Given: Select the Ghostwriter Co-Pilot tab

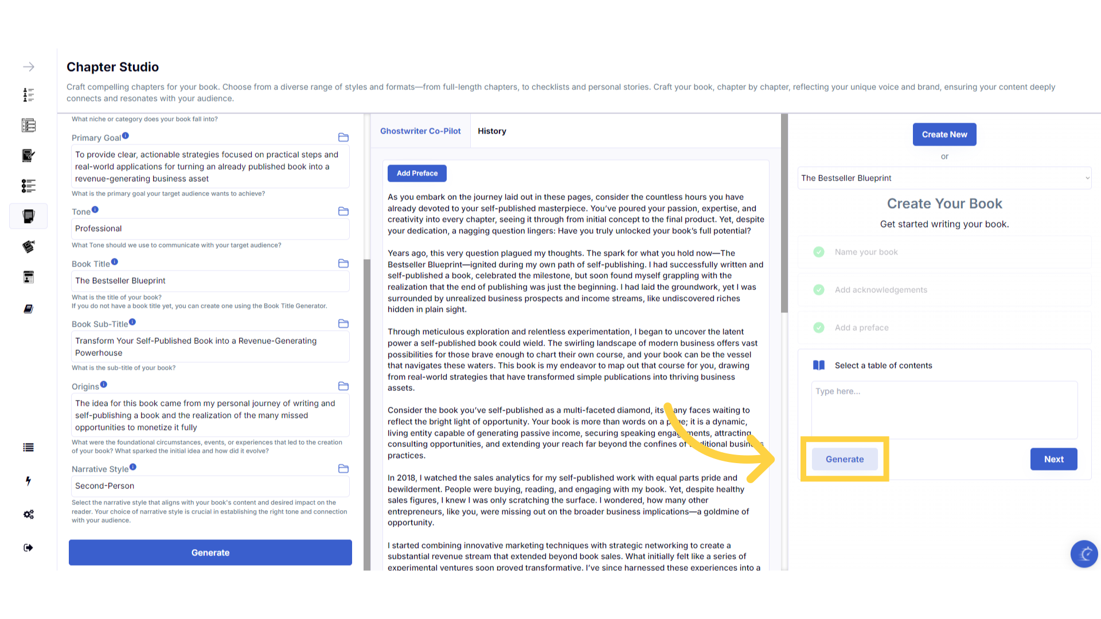Looking at the screenshot, I should tap(420, 131).
